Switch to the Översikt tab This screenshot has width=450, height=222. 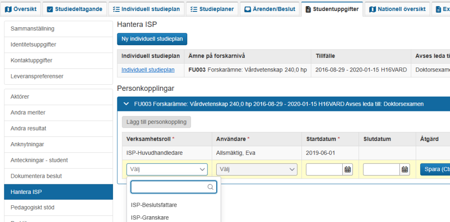(x=21, y=9)
